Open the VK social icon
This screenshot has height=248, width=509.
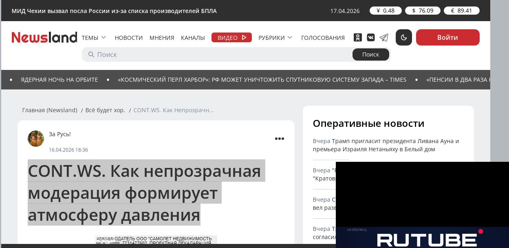371,37
